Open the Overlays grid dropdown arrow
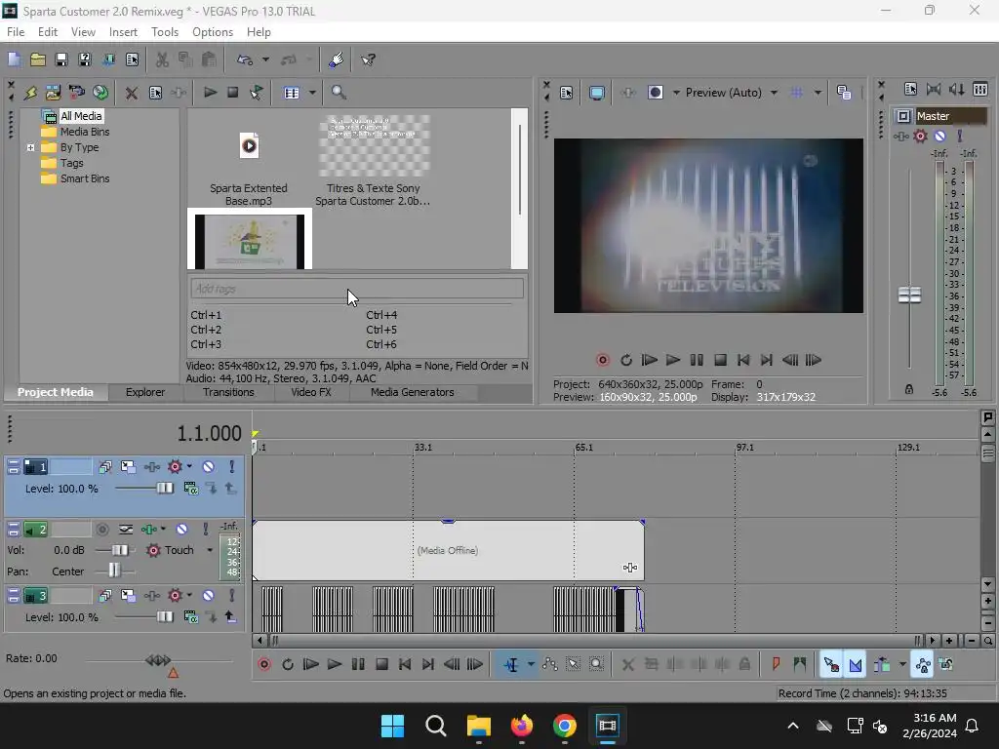This screenshot has height=749, width=999. pos(818,93)
